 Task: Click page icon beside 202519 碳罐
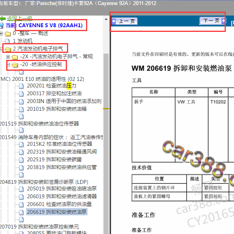[x=21, y=160]
